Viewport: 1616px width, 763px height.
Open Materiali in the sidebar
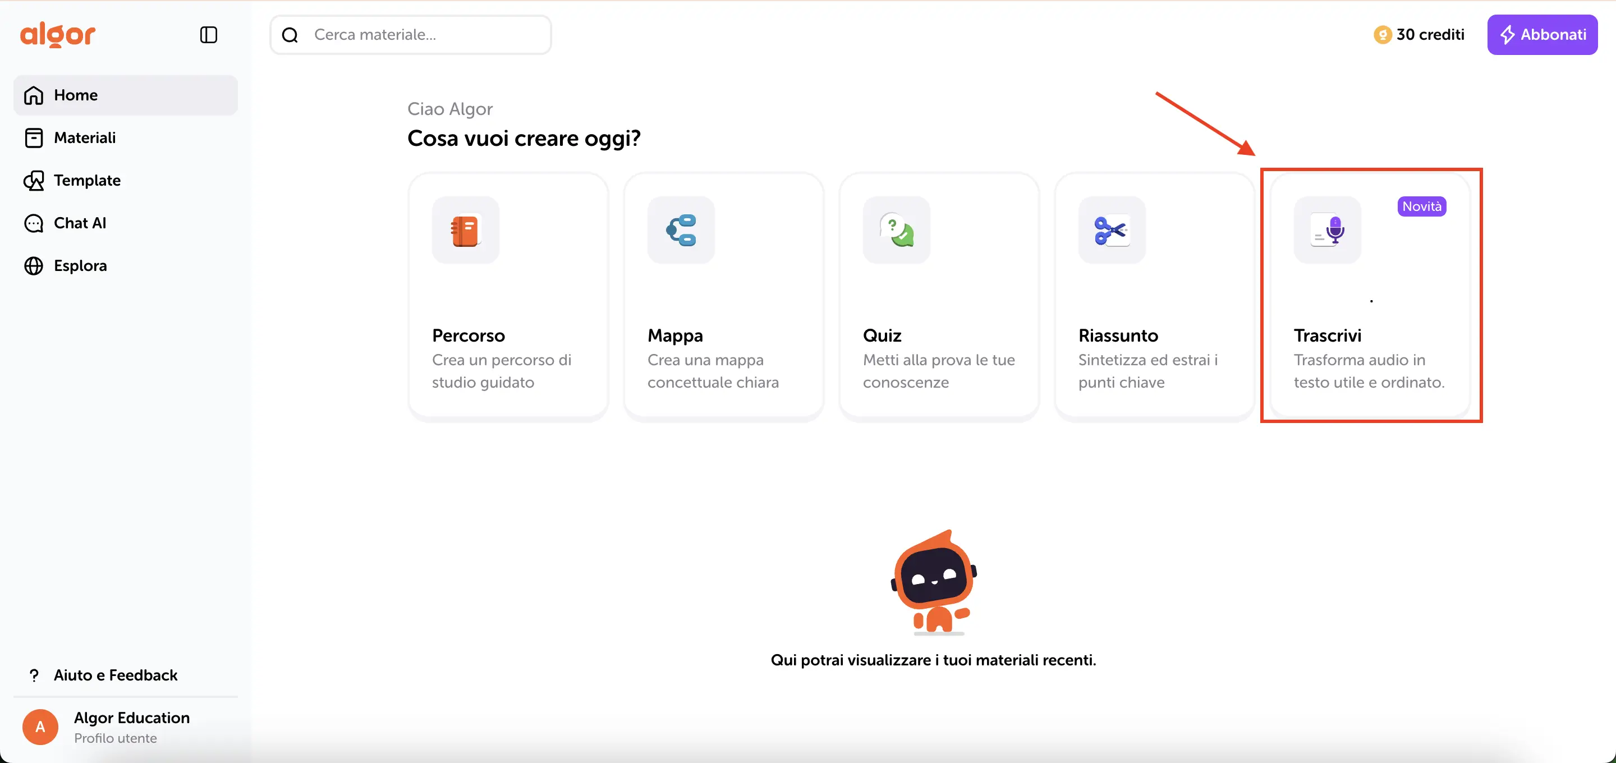point(85,137)
